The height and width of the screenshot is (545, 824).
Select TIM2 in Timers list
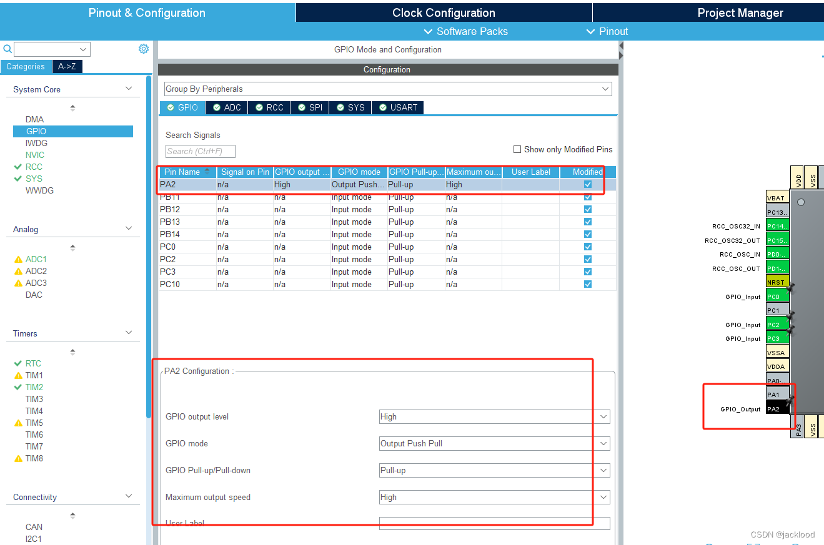[34, 387]
